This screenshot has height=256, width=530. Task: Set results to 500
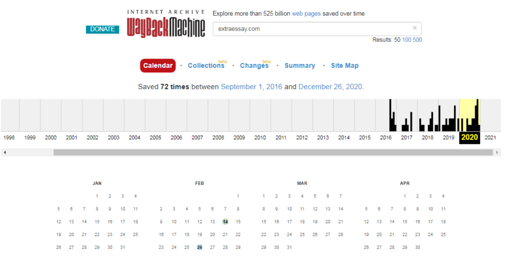point(418,40)
